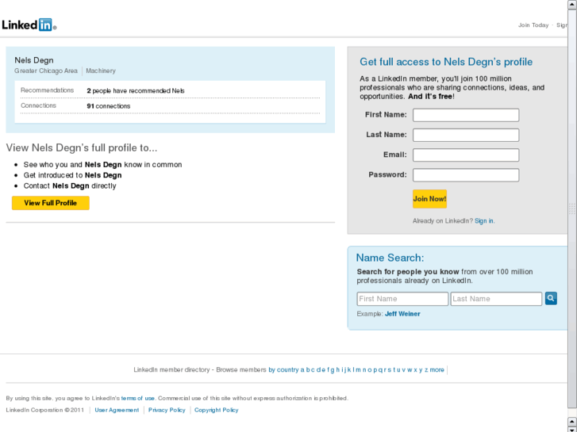Click the Name Search first name box
This screenshot has width=577, height=432.
[402, 299]
